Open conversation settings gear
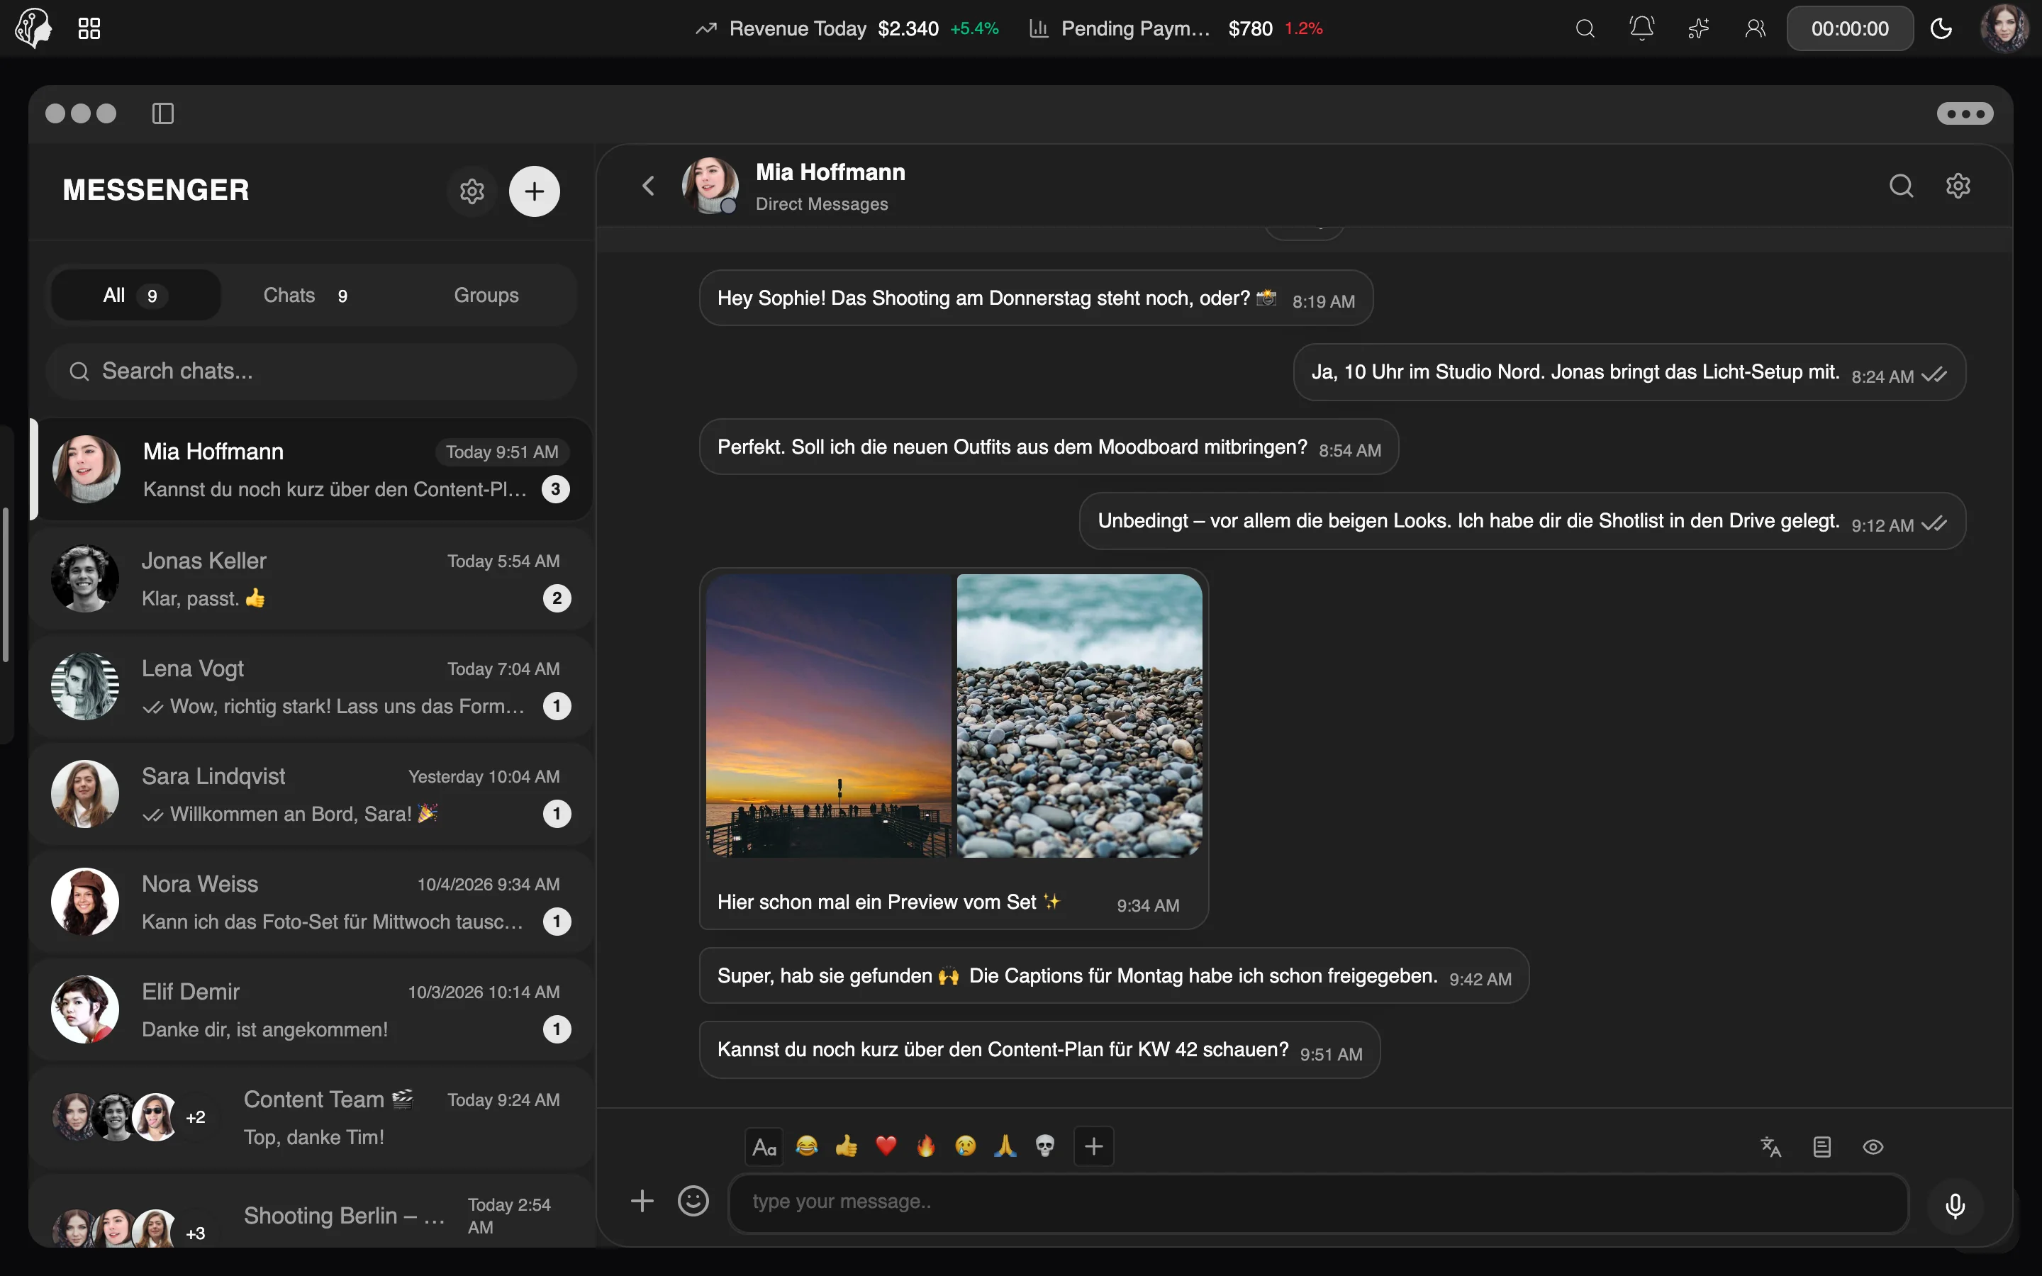Image resolution: width=2042 pixels, height=1276 pixels. click(x=1958, y=186)
